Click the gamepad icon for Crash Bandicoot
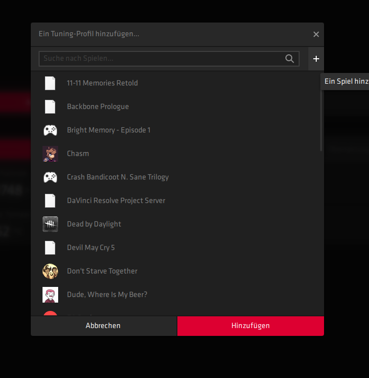This screenshot has width=369, height=378. 50,177
